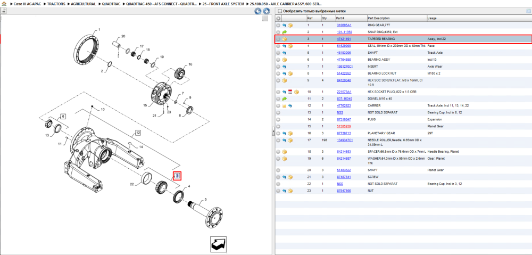
Task: Select 'M100 x 2' usage cell
Action: coord(434,73)
